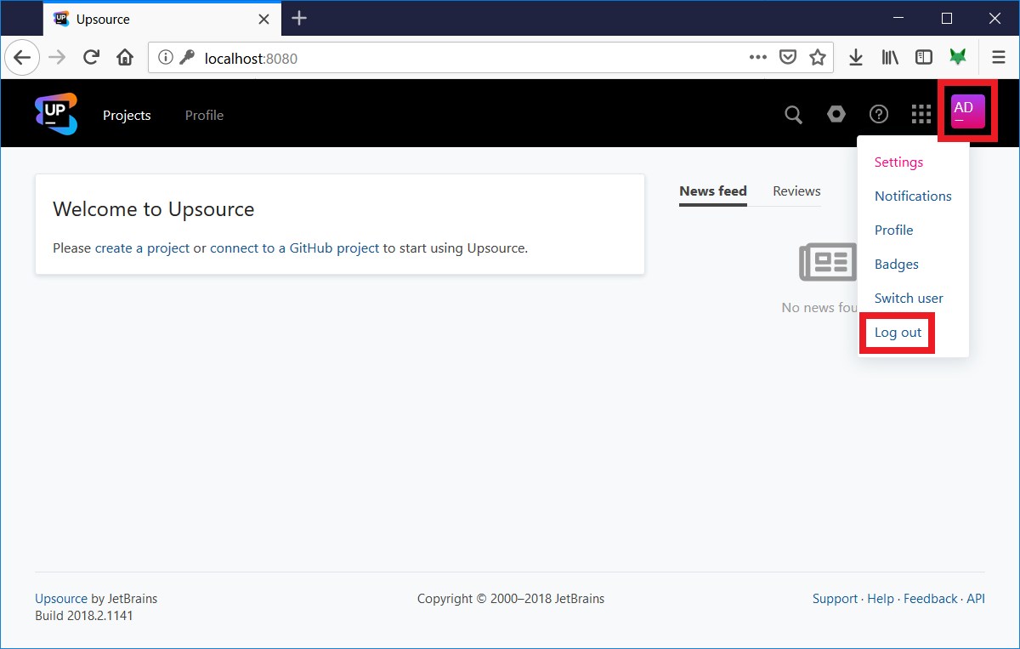
Task: Open the administration gear icon
Action: [836, 114]
